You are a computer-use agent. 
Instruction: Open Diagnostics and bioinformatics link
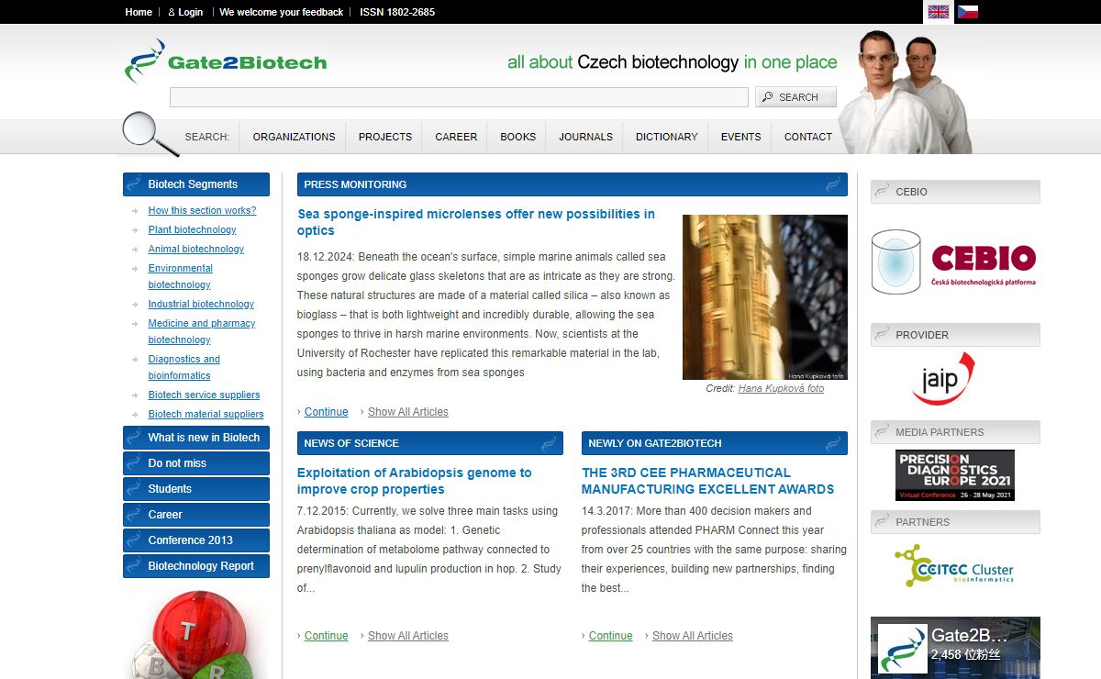tap(184, 367)
